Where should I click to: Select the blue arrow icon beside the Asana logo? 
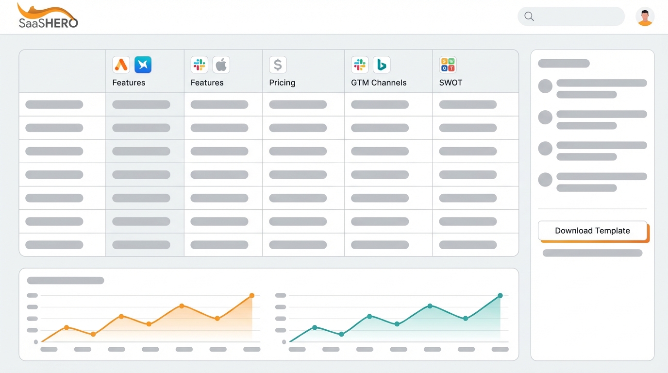pyautogui.click(x=143, y=64)
